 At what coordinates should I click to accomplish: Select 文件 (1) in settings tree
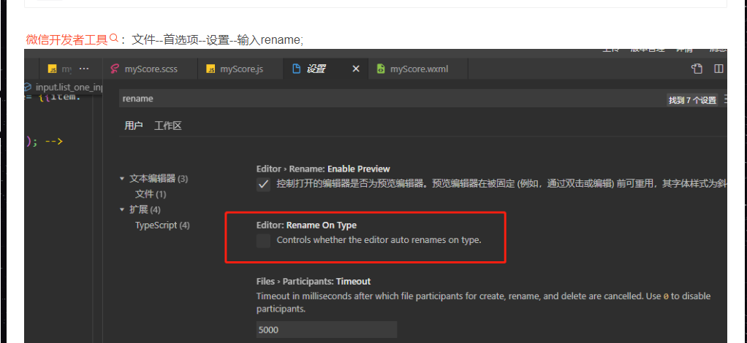[151, 194]
